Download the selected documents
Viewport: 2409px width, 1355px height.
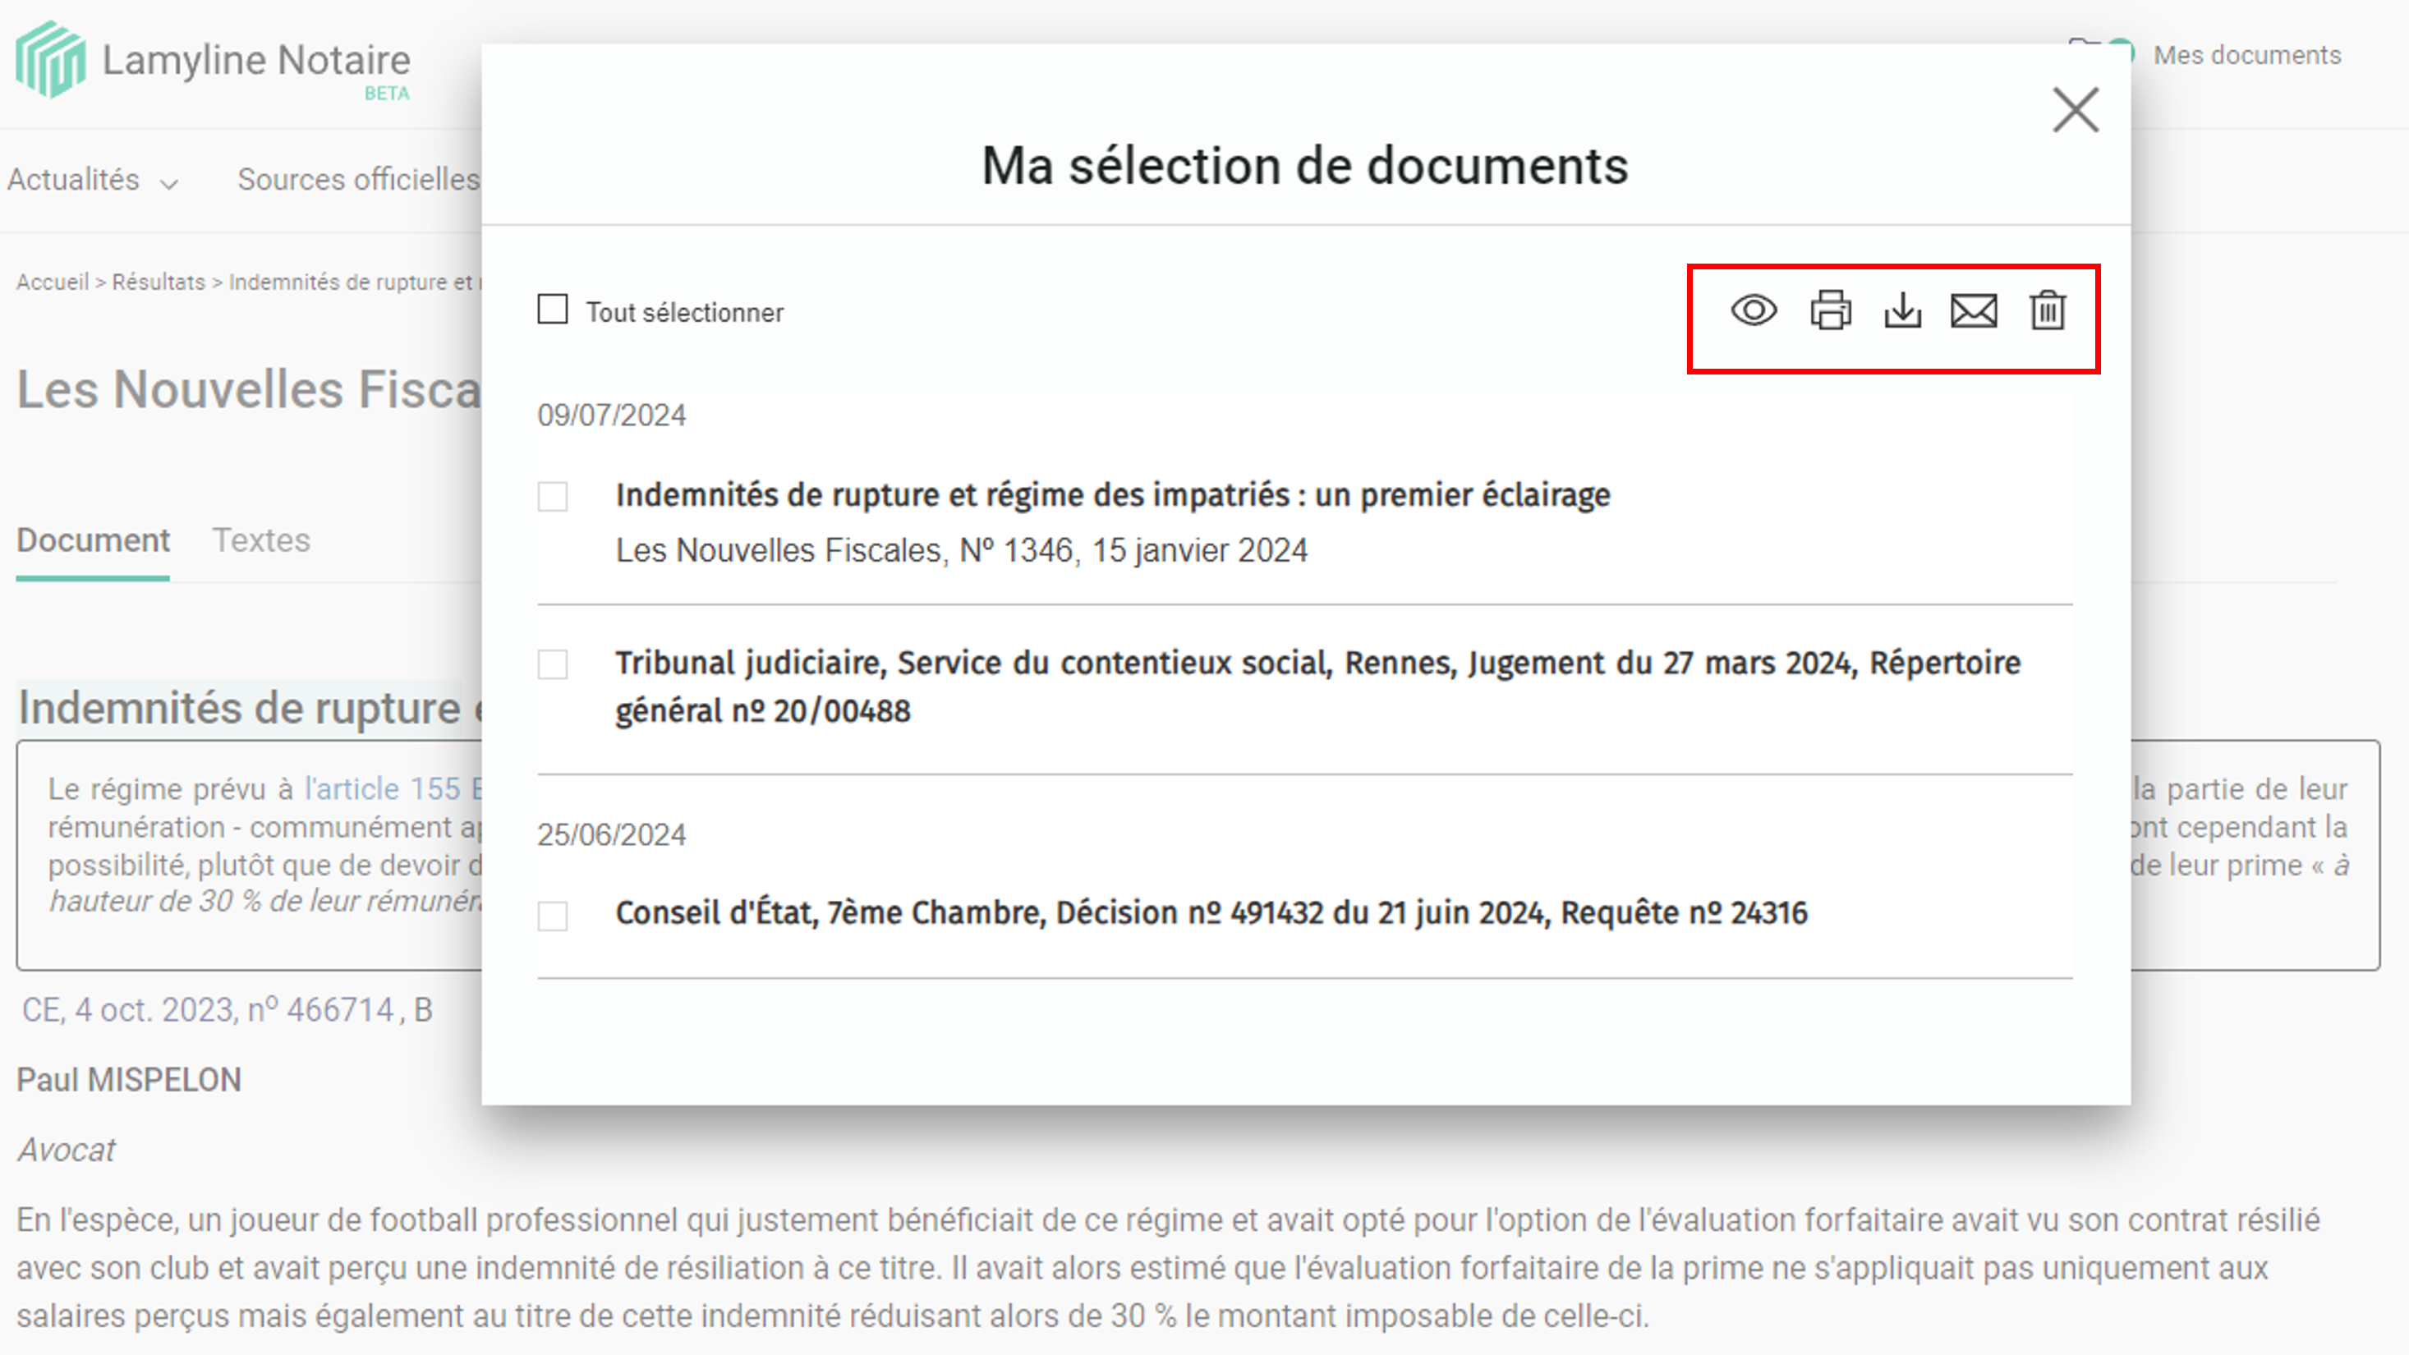[x=1903, y=311]
